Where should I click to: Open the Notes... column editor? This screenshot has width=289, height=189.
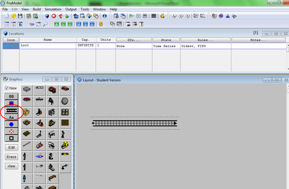[x=258, y=40]
